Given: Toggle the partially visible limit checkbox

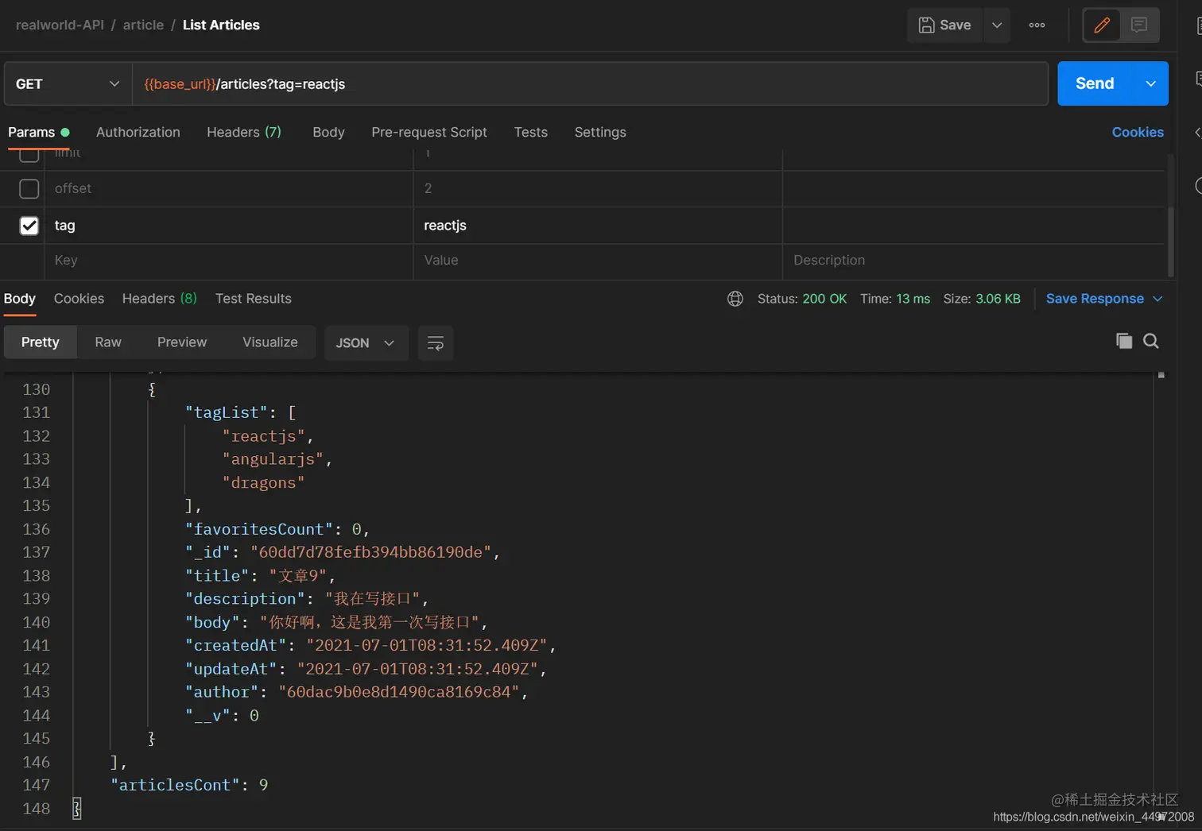Looking at the screenshot, I should 29,156.
